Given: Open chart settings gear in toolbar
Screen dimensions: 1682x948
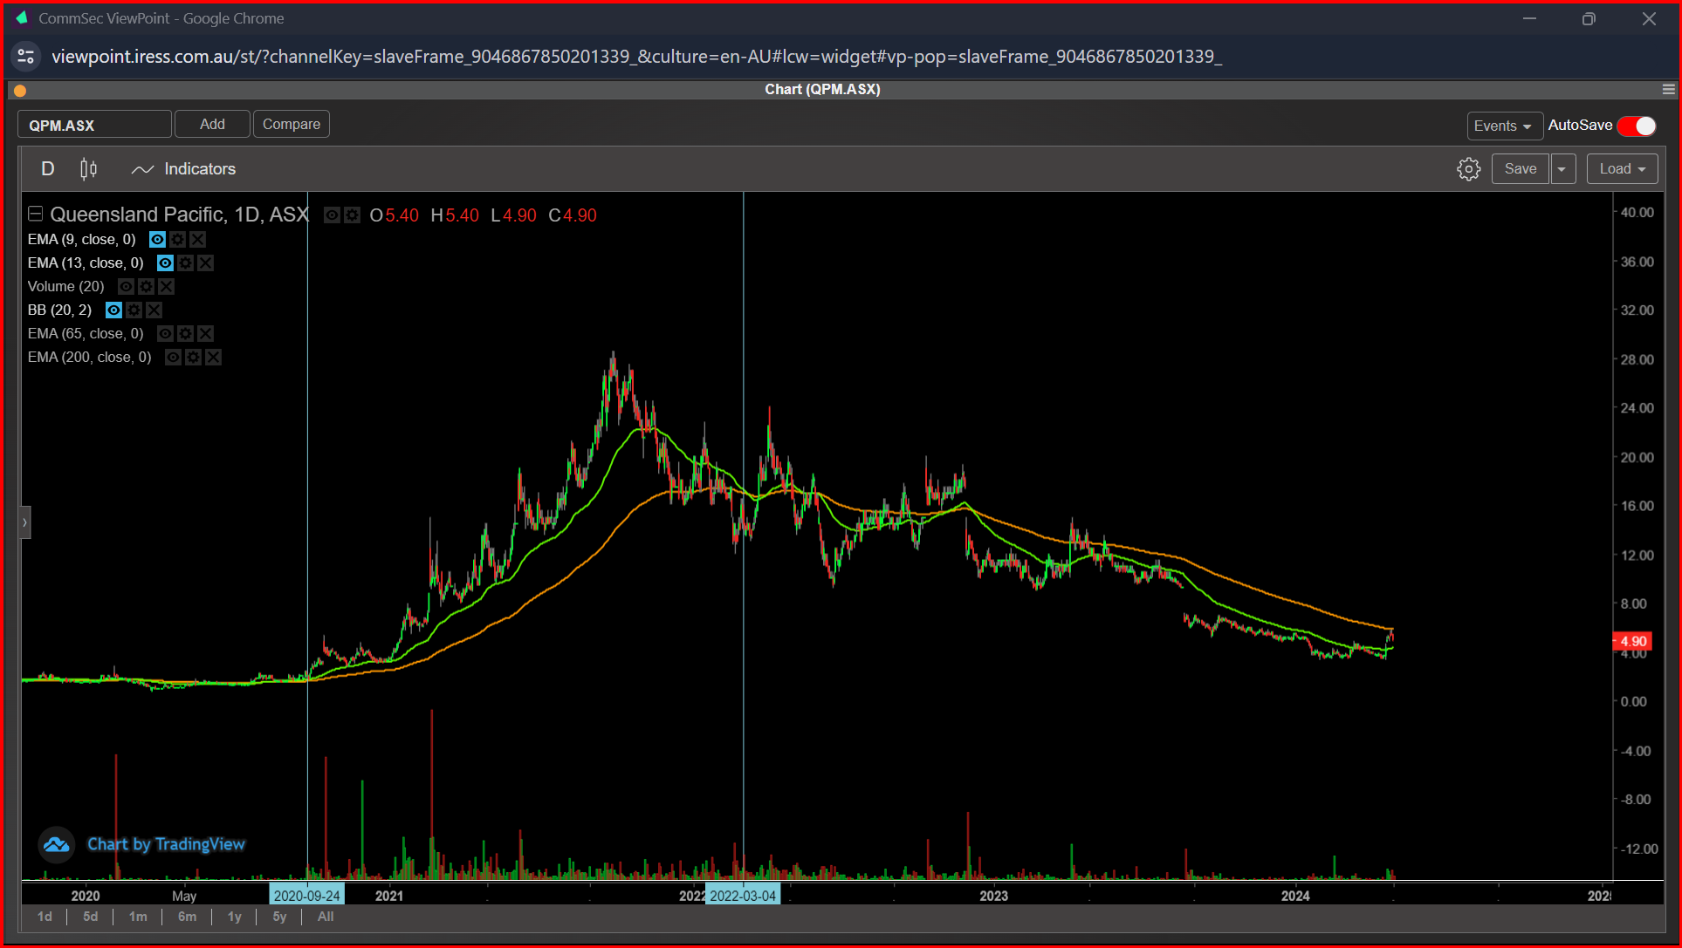Looking at the screenshot, I should pyautogui.click(x=1468, y=169).
